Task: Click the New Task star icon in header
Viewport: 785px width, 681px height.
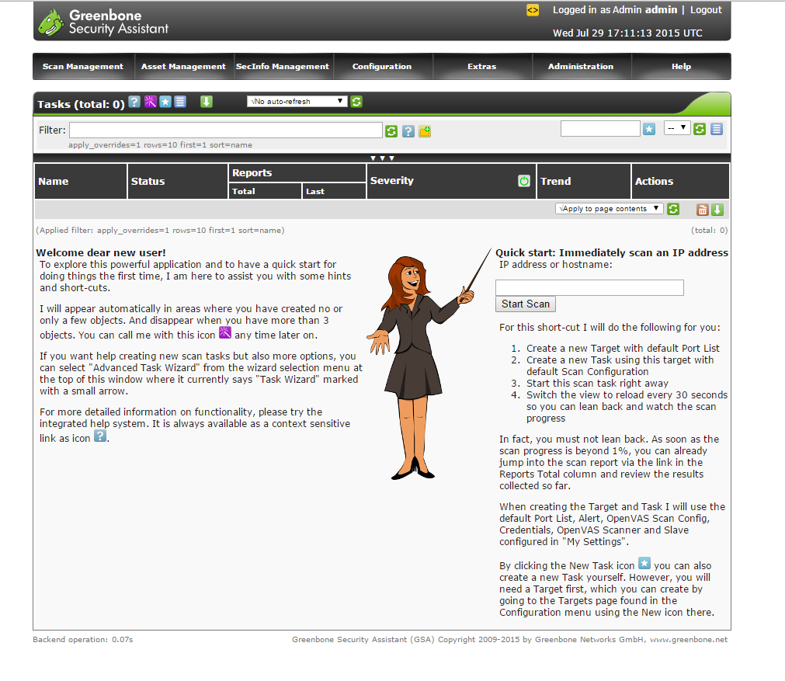Action: coord(165,102)
